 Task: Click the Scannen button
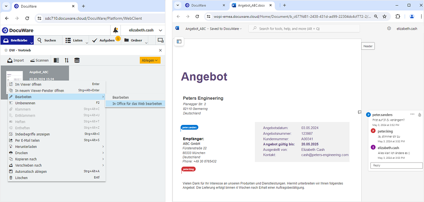(x=39, y=61)
